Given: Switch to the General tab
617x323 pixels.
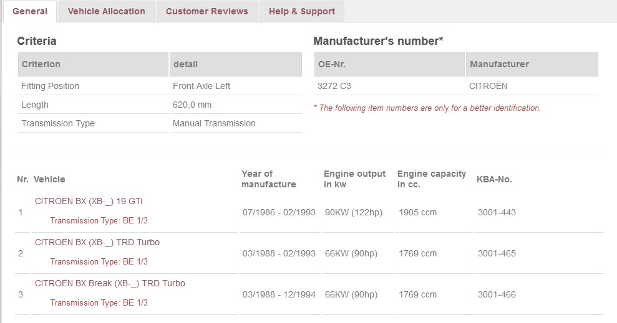Looking at the screenshot, I should pos(30,11).
